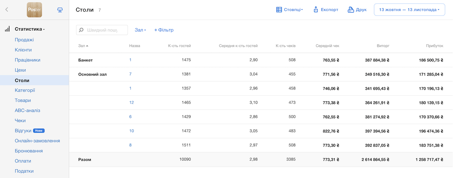Open ABC-аналіз in the sidebar
Viewport: 454px width, 178px height.
click(27, 111)
